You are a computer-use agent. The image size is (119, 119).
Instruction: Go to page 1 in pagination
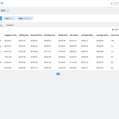(58, 74)
